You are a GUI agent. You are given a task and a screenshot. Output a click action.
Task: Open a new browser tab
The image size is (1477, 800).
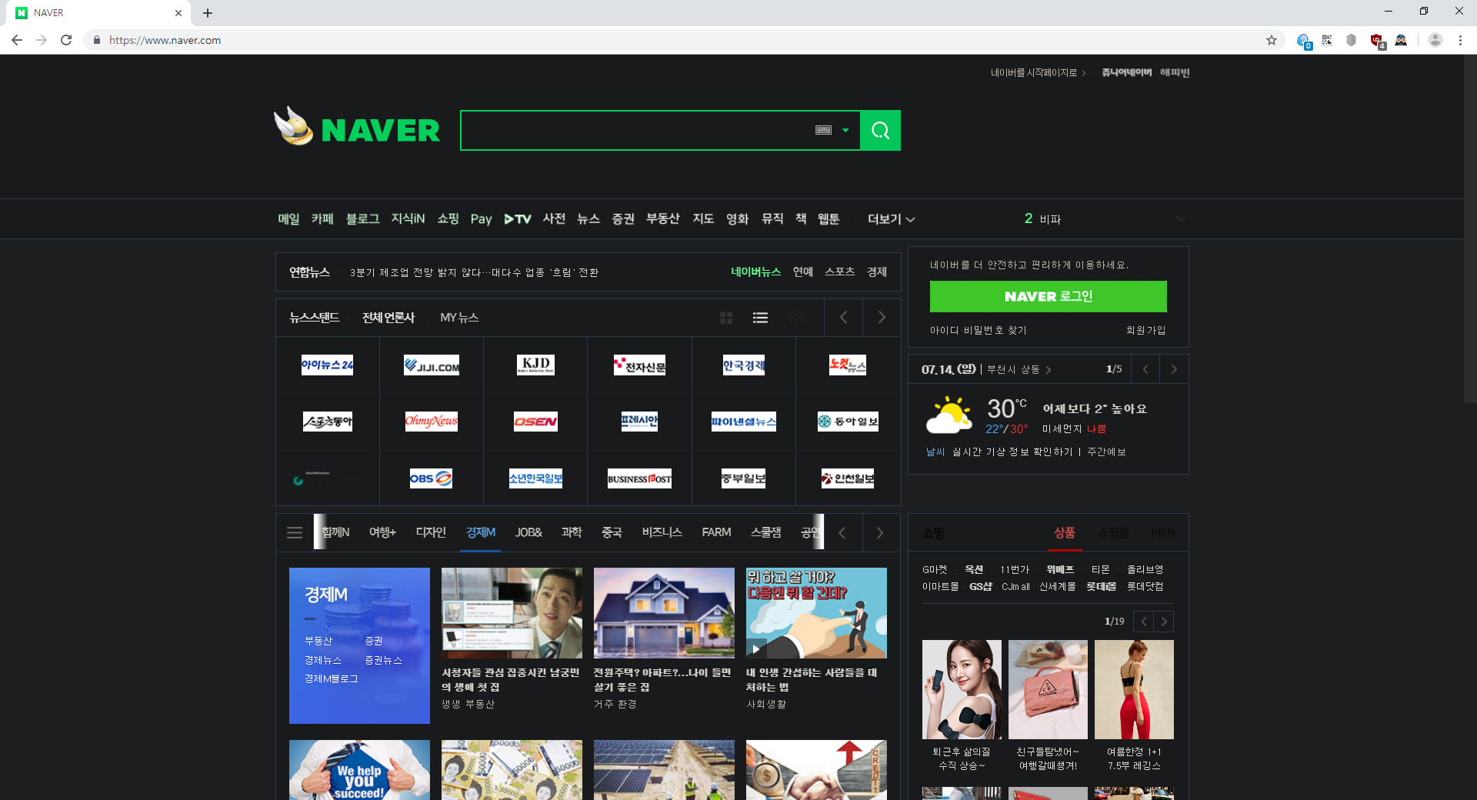coord(208,13)
